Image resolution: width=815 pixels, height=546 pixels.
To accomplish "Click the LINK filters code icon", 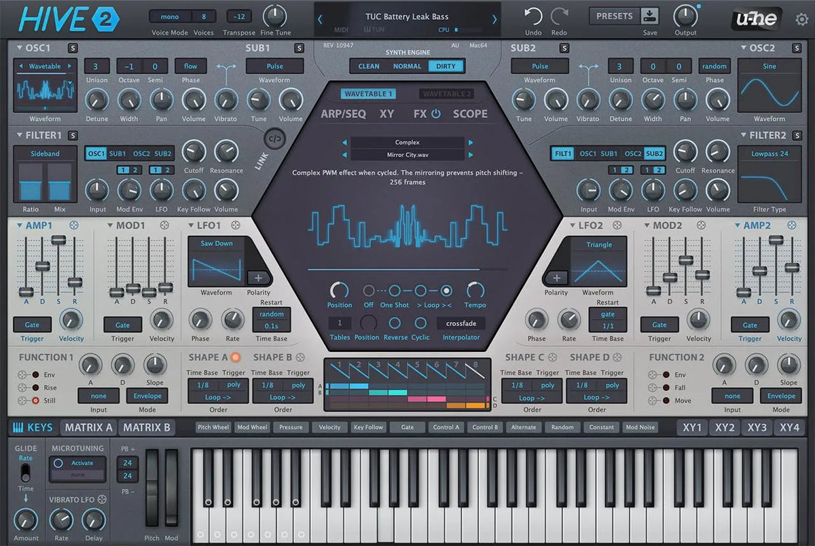I will click(275, 138).
